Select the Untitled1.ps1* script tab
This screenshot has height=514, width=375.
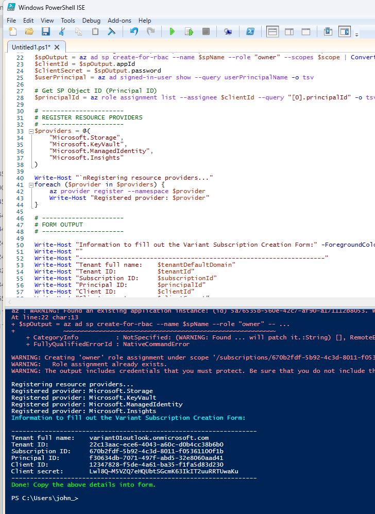31,47
